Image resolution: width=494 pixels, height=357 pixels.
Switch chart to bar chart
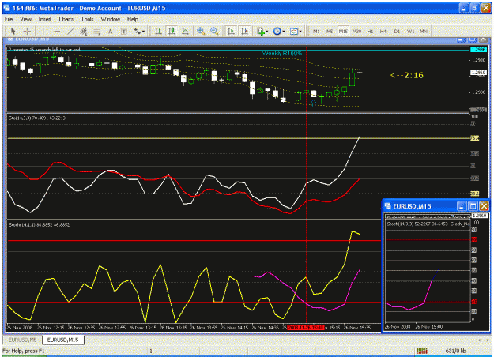158,31
